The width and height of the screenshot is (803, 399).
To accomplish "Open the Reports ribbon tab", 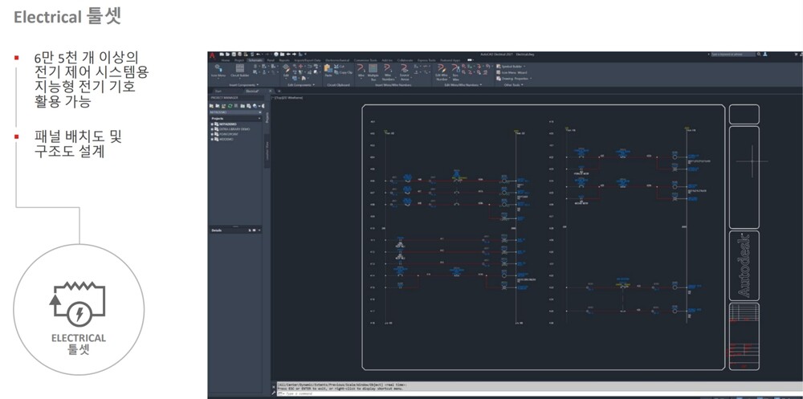I will (284, 60).
